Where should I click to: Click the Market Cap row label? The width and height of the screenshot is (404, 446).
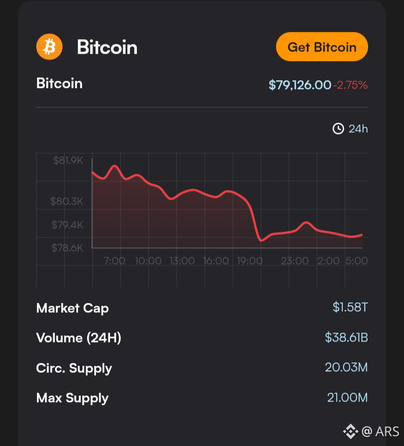(x=72, y=308)
